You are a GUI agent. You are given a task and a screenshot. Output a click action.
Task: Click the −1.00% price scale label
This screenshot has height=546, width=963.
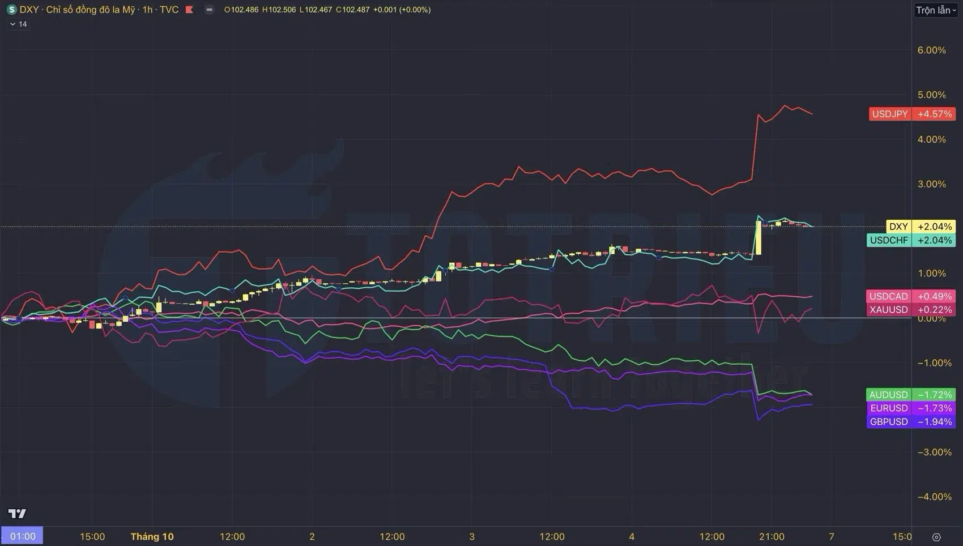click(934, 363)
